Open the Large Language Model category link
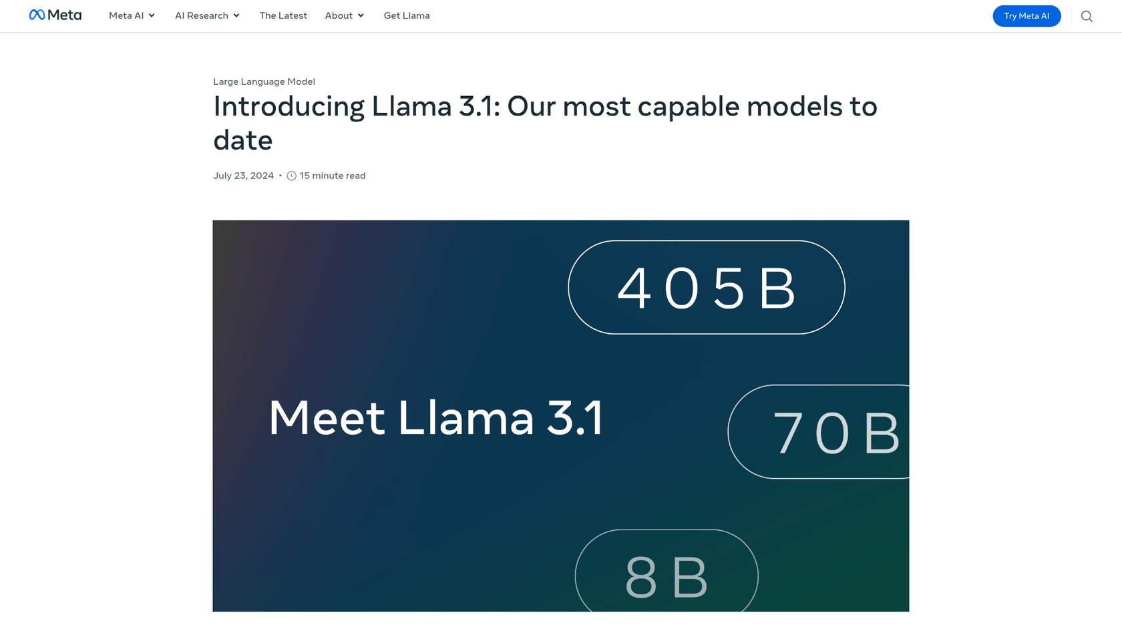 [264, 81]
